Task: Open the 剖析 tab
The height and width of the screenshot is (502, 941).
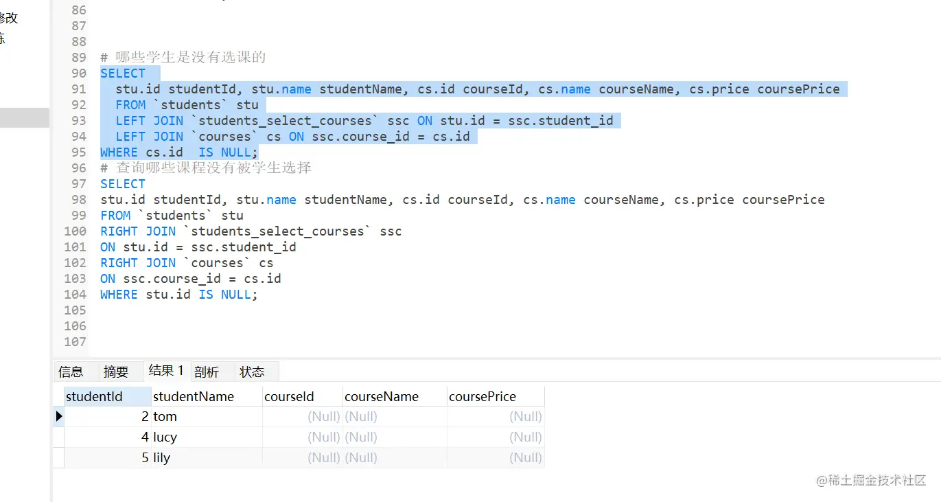Action: 207,372
